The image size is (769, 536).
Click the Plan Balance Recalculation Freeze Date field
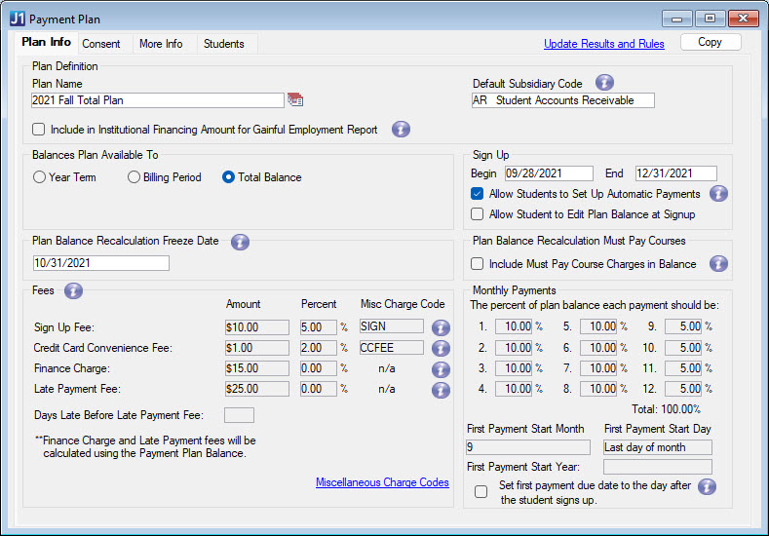tap(100, 263)
